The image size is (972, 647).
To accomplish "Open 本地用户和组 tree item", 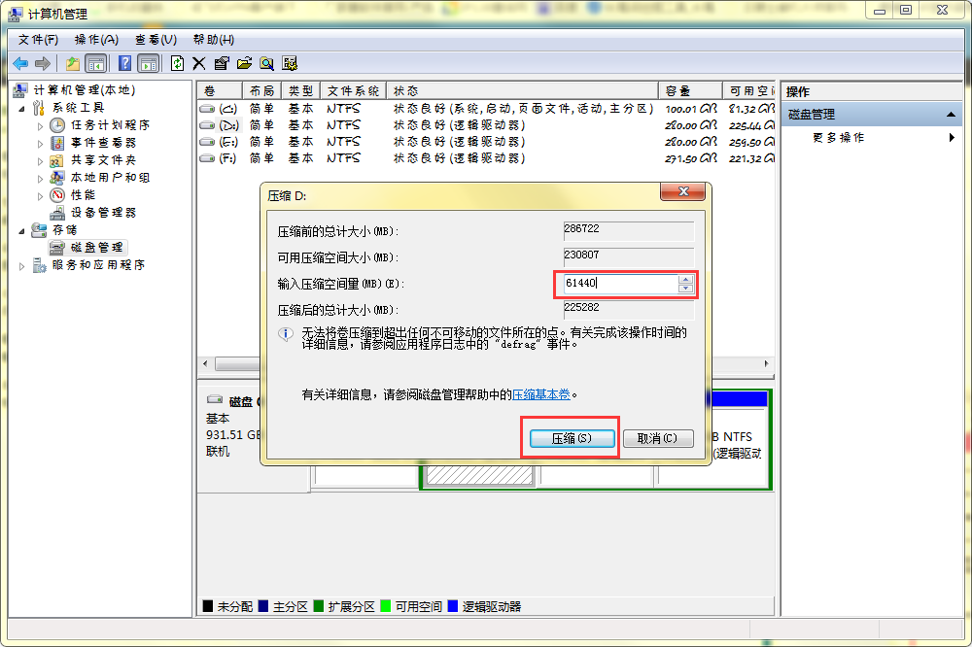I will pyautogui.click(x=111, y=177).
